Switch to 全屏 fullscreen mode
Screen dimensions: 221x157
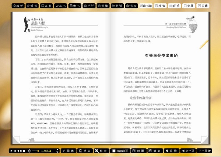(189, 6)
